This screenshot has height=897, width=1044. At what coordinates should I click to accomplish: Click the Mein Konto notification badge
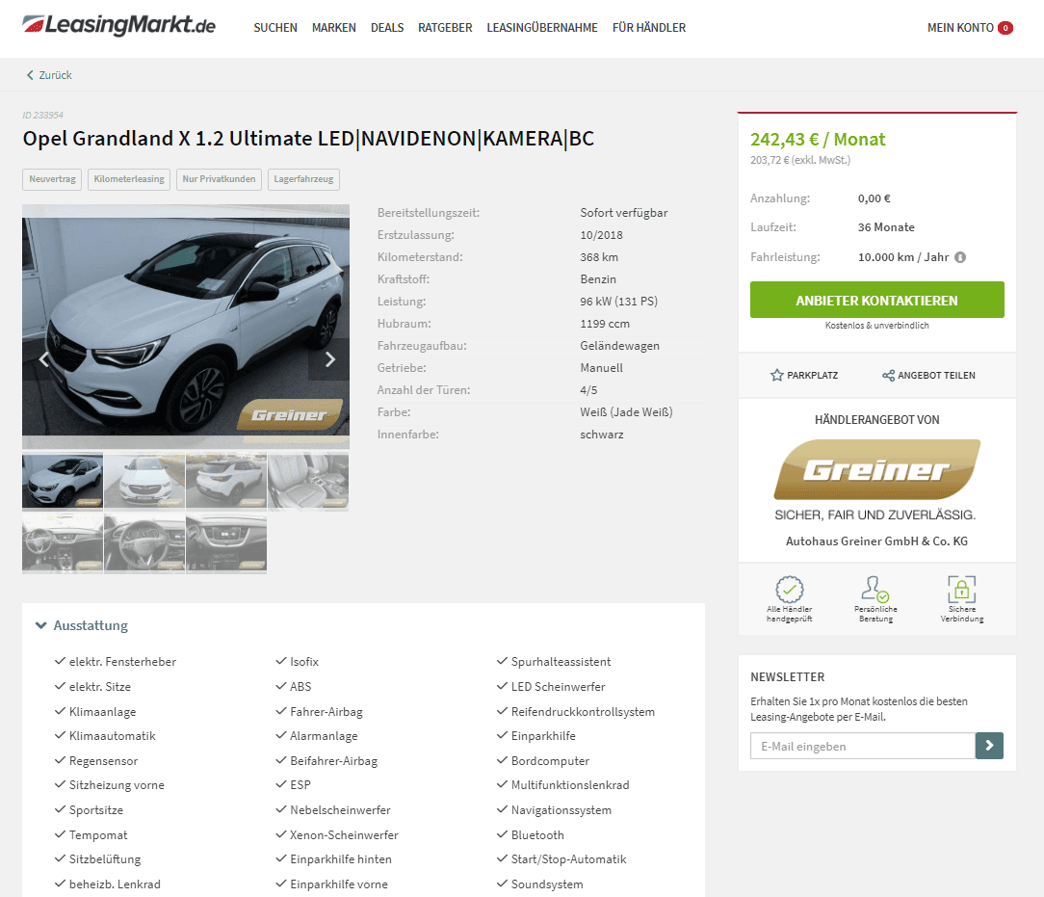(1005, 28)
